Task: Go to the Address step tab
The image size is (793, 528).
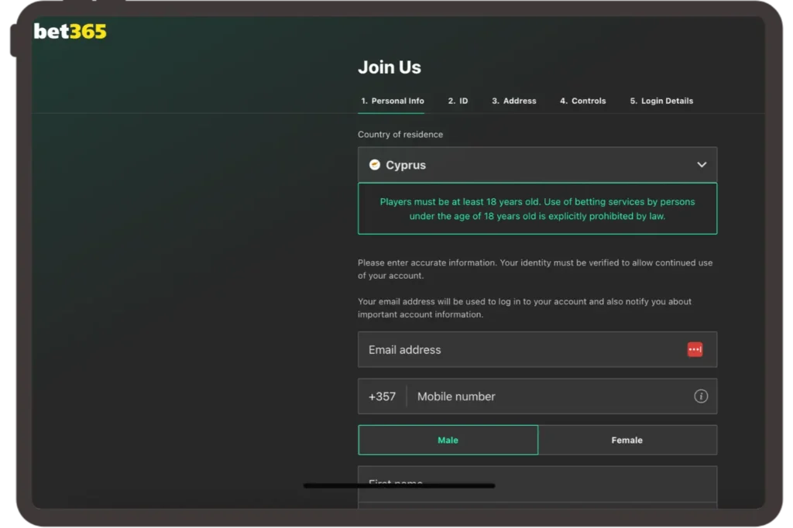Action: click(x=514, y=101)
